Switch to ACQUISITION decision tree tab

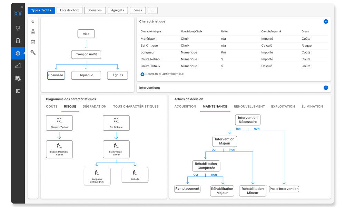coord(185,107)
